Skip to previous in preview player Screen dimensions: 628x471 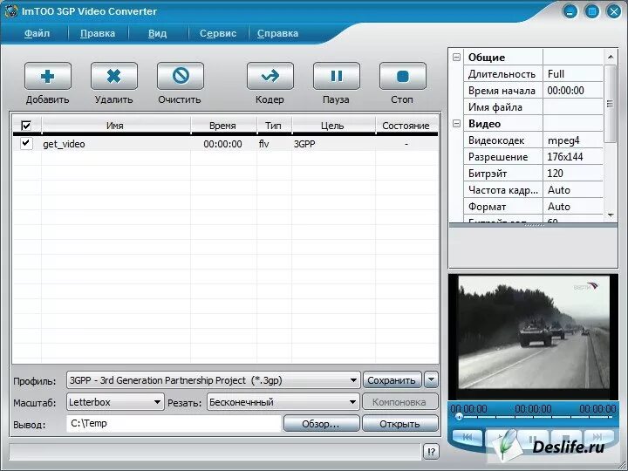tap(468, 437)
